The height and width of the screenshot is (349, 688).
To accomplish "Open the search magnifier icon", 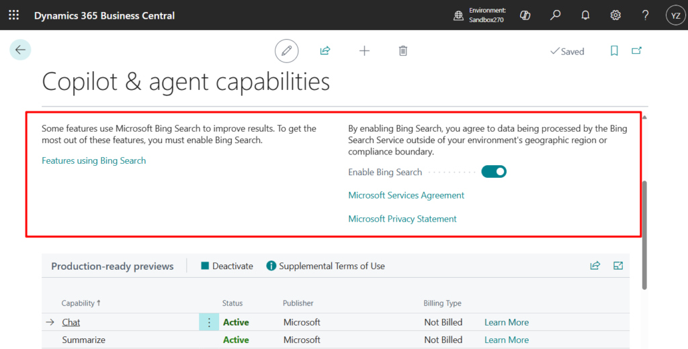I will coord(555,15).
